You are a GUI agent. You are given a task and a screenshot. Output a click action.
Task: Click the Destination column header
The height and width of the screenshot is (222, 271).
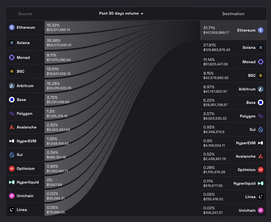point(233,14)
